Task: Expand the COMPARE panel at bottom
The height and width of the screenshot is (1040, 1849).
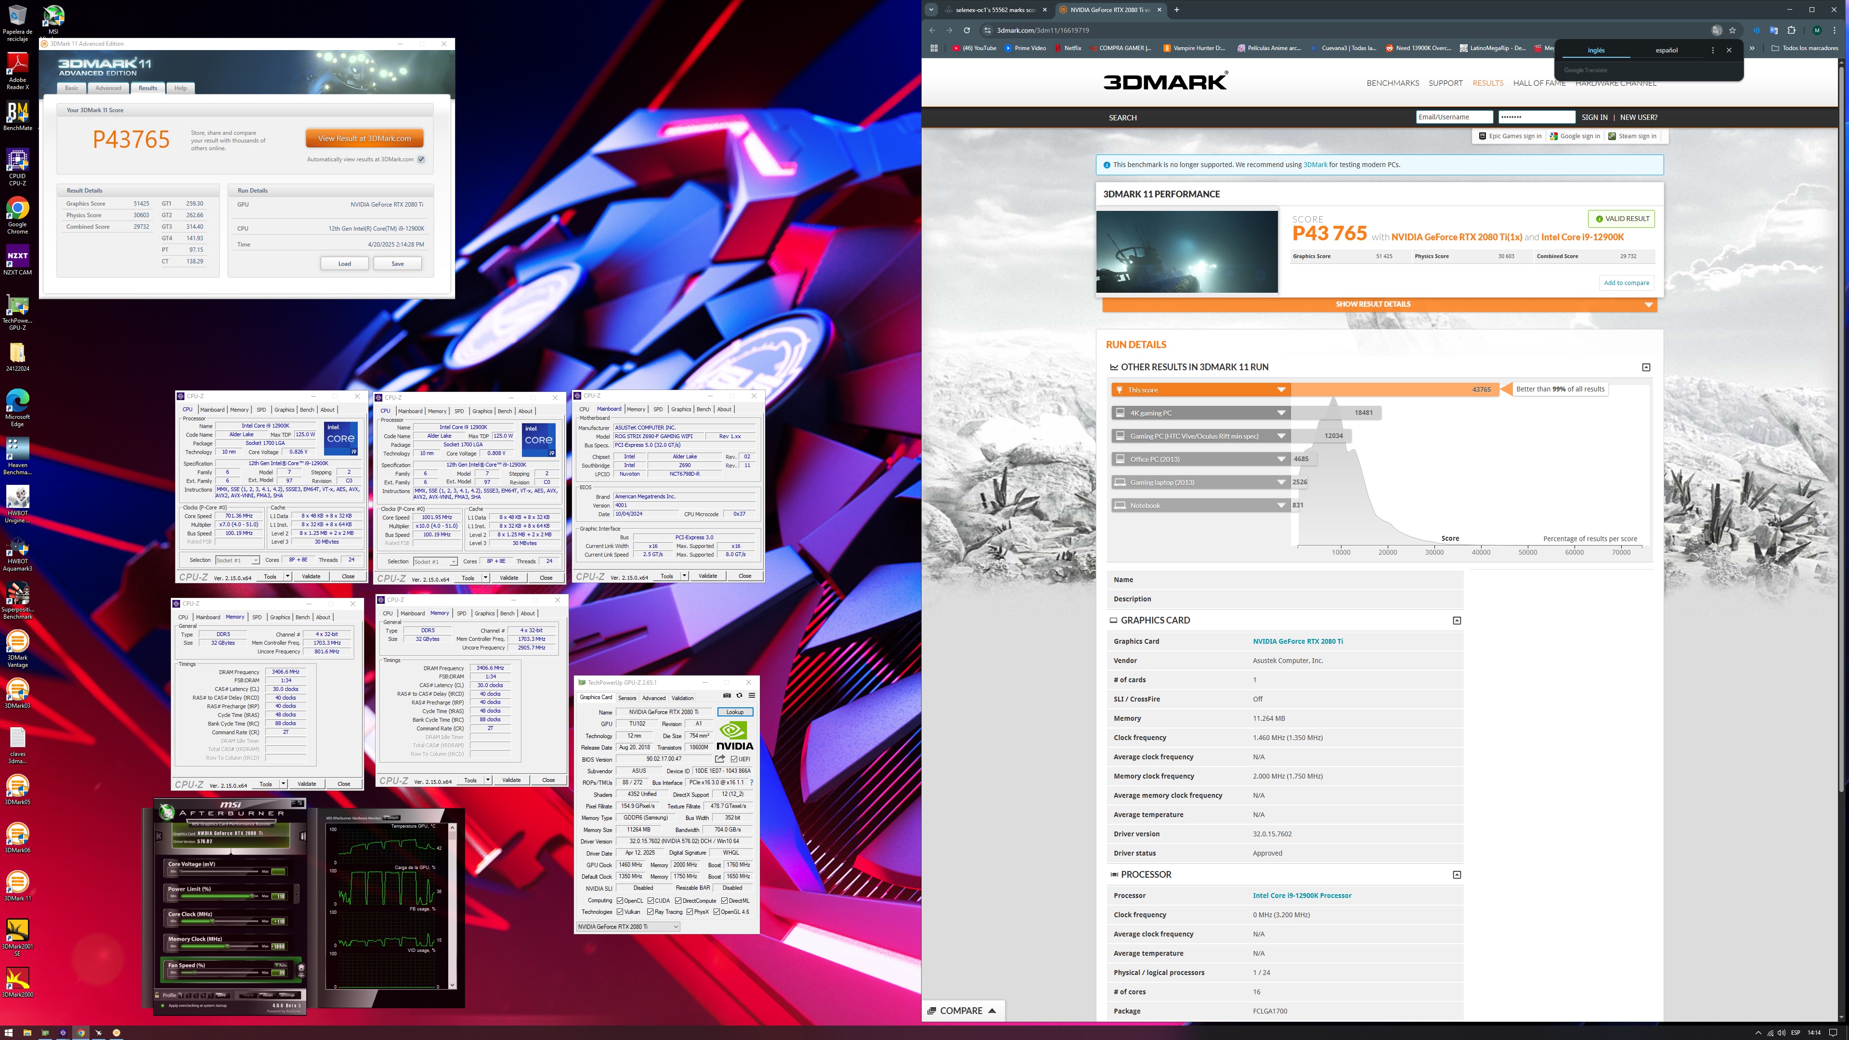Action: 962,1011
